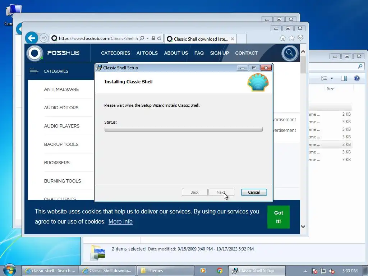Click the Classic Shell seashell logo
Screen dimensions: 368x276
[x=258, y=82]
